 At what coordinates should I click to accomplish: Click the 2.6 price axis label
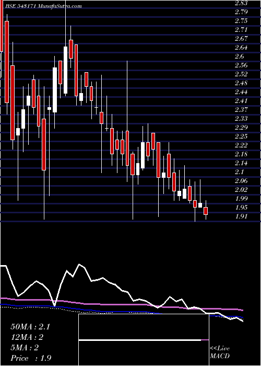(x=239, y=56)
